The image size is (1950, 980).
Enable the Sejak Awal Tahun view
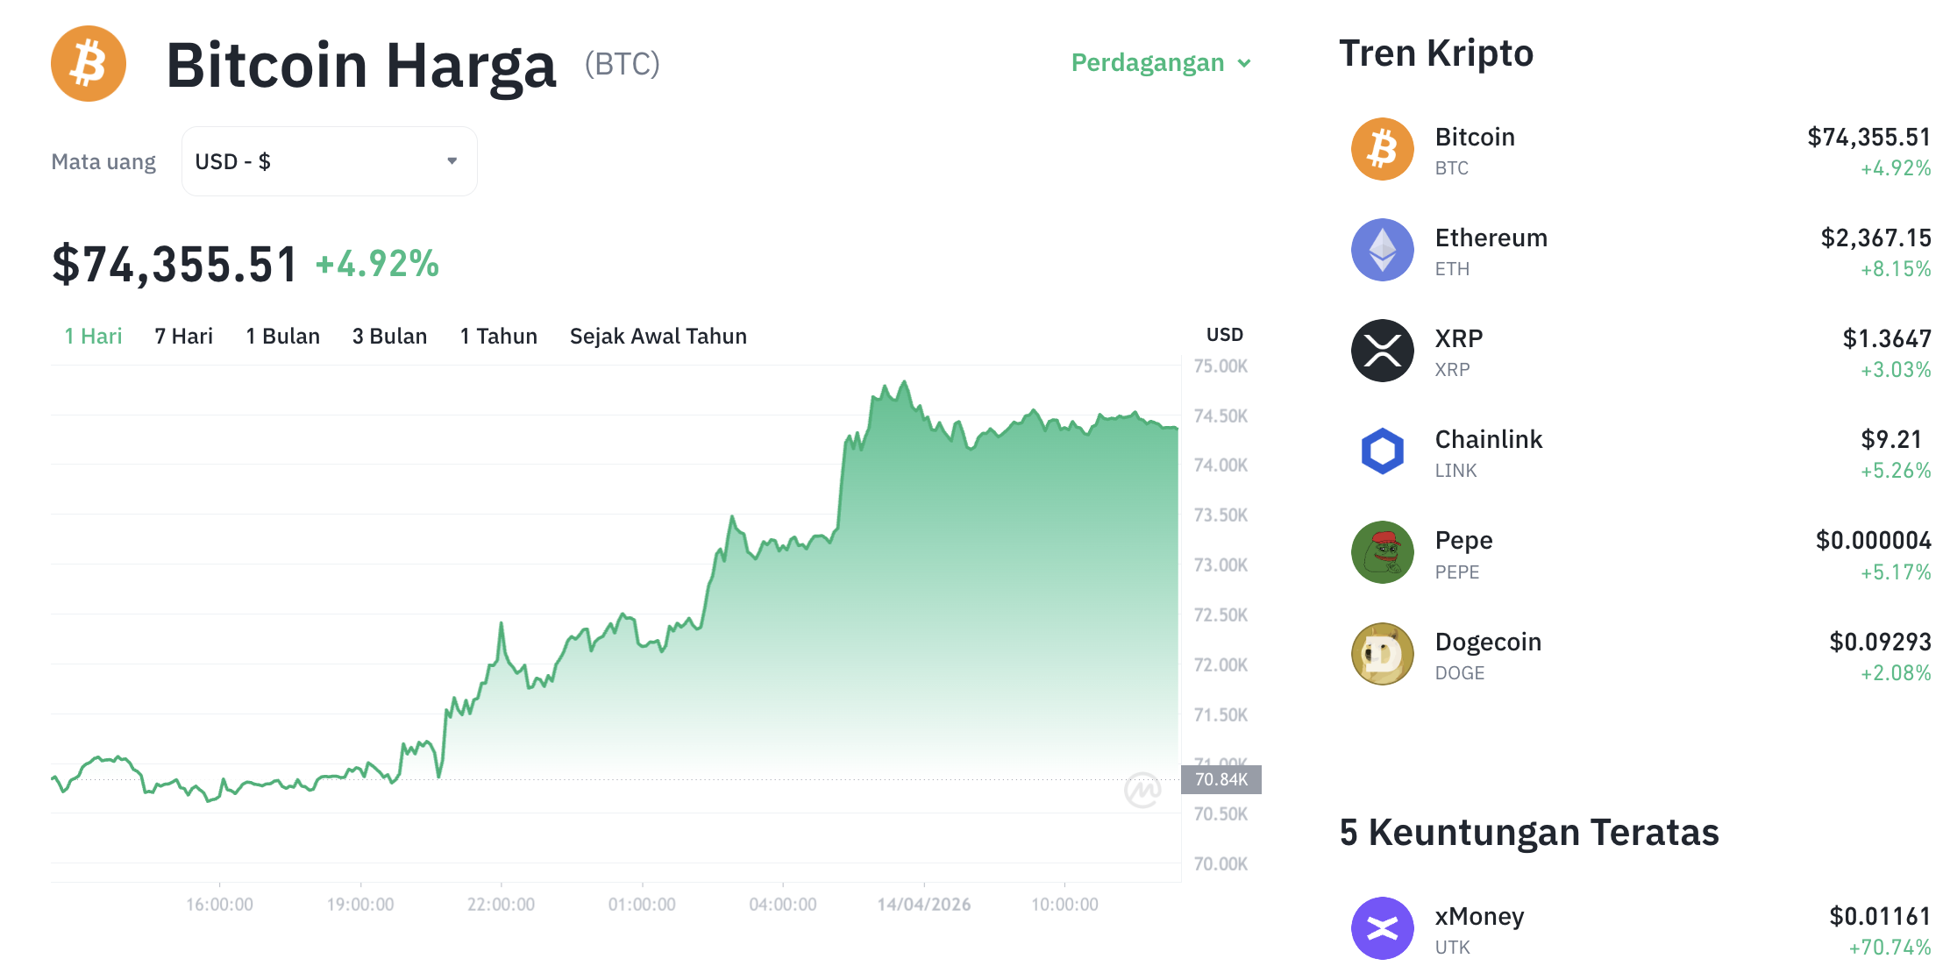[658, 336]
